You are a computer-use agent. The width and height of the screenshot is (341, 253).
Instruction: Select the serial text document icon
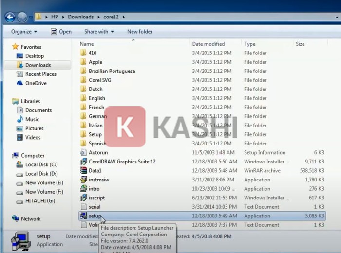[x=83, y=207]
